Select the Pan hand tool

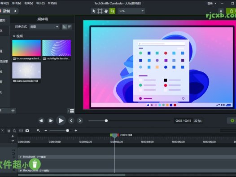pos(106,11)
